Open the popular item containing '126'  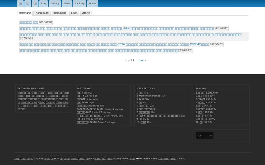160,115
